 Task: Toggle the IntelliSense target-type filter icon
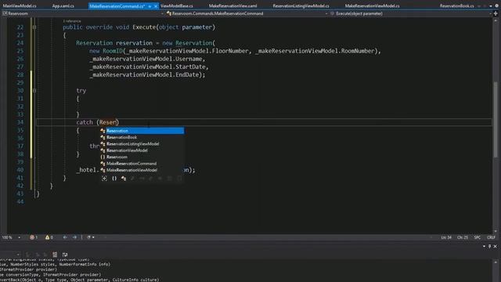[104, 179]
